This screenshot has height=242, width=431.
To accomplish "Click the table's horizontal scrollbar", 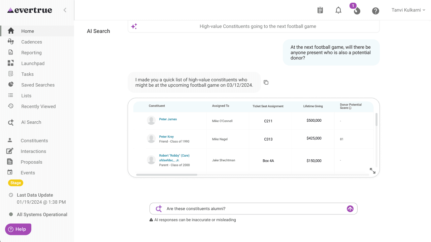I will click(x=167, y=175).
